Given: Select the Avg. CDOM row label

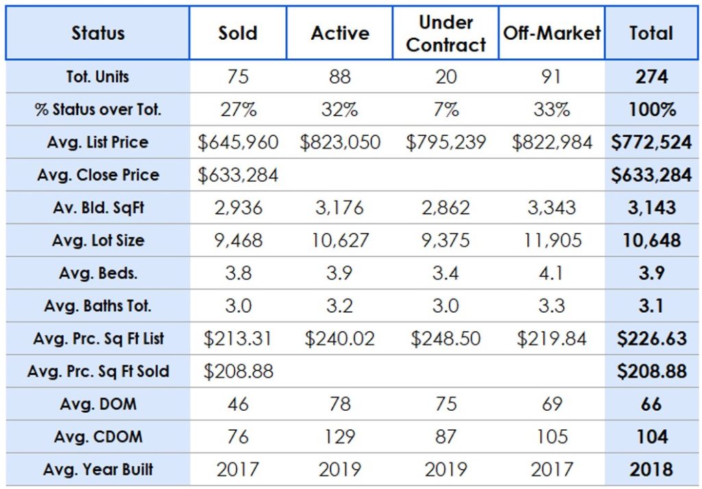Looking at the screenshot, I should pyautogui.click(x=98, y=437).
